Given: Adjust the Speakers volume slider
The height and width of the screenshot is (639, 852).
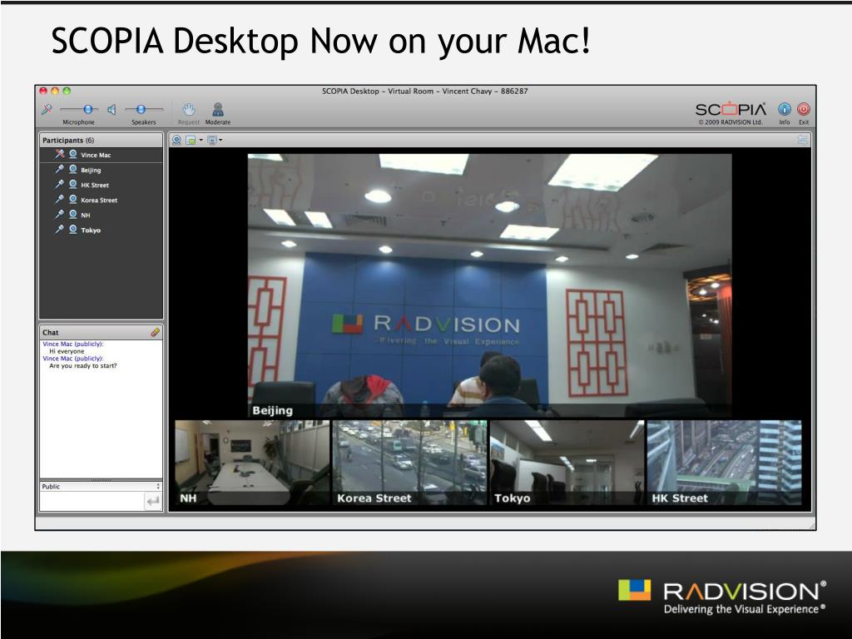Looking at the screenshot, I should (x=144, y=110).
